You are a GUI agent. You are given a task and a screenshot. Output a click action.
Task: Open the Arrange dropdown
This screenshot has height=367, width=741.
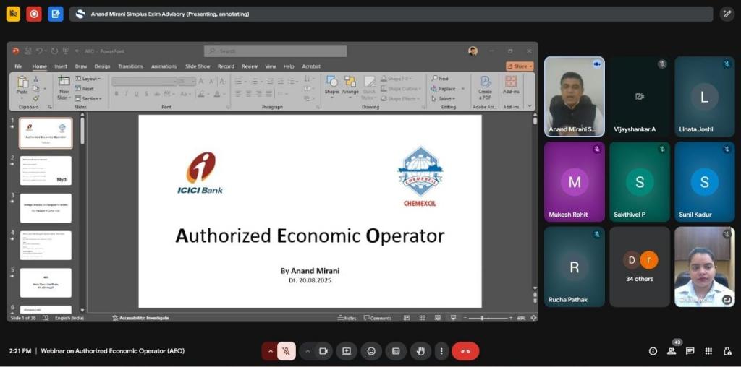click(350, 86)
